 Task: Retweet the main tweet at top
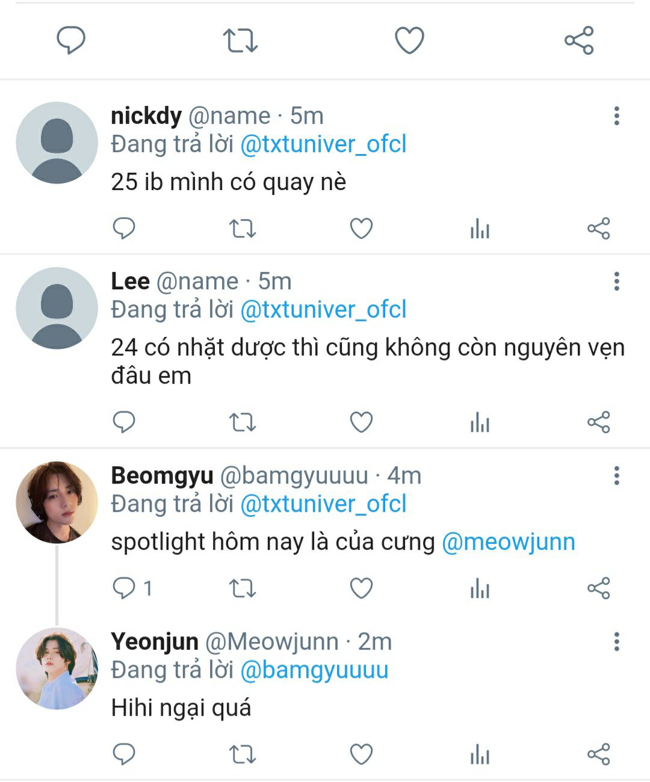[240, 41]
